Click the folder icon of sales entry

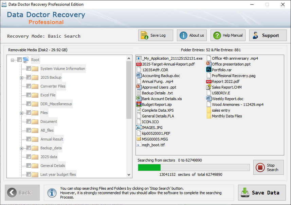208,110
